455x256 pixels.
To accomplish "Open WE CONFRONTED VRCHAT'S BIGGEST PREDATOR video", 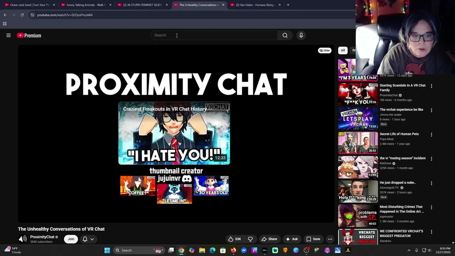I will pos(401,233).
